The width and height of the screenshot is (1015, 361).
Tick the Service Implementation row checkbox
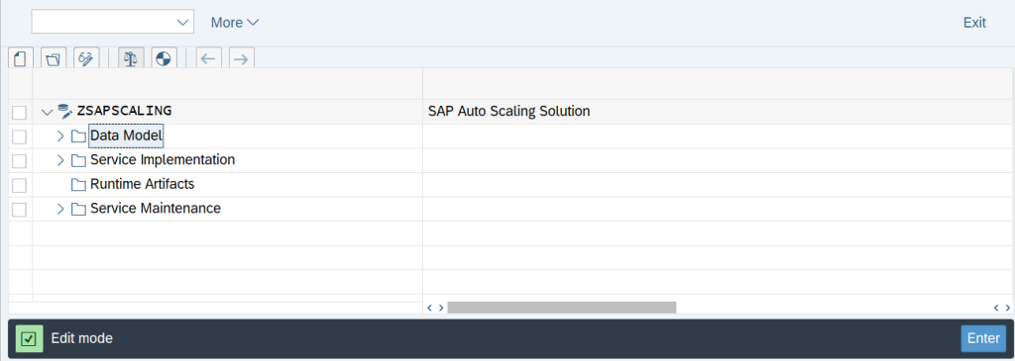(20, 161)
